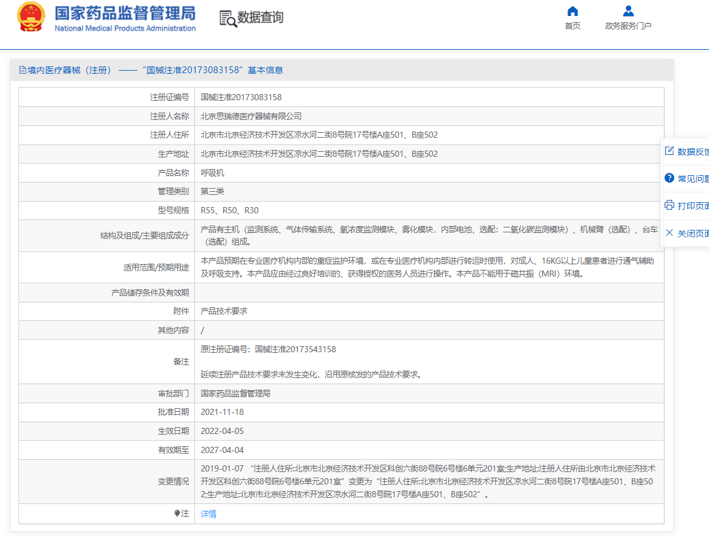Click the 注册人名称 row label
This screenshot has width=709, height=536.
click(170, 116)
